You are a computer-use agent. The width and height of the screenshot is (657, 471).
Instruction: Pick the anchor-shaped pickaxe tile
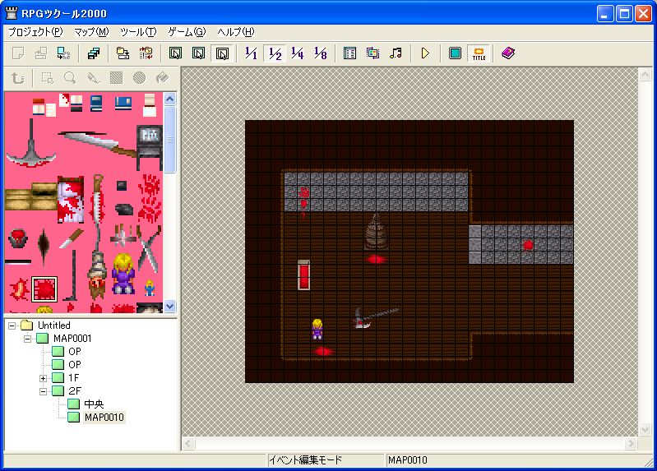point(31,144)
